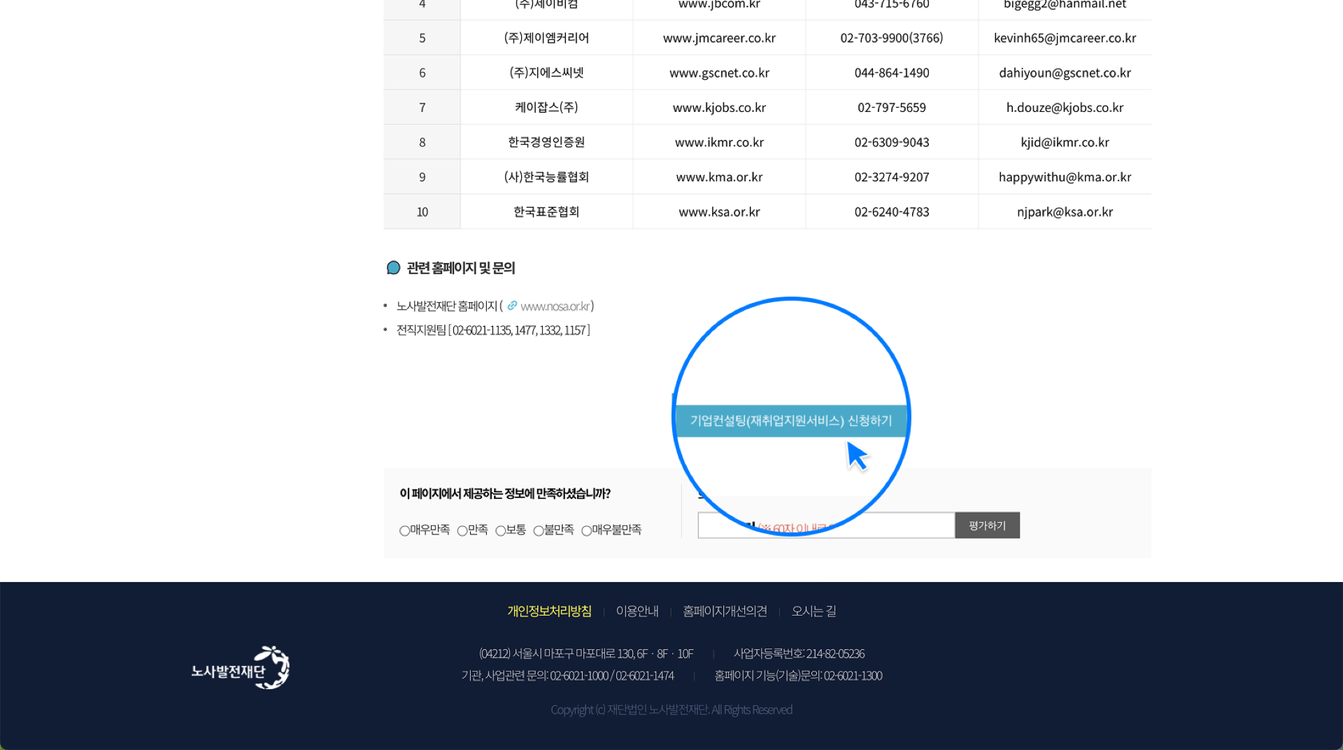Click the 평가하기 button
The image size is (1343, 750).
987,525
